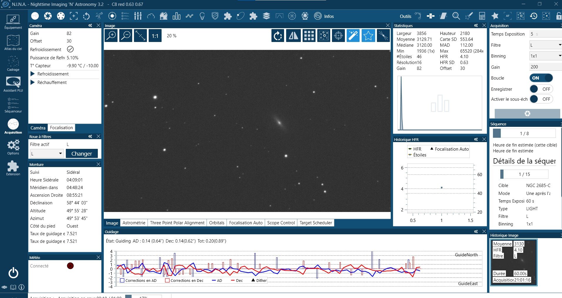Select the image history thumbnail
Image resolution: width=562 pixels, height=298 pixels.
(514, 262)
